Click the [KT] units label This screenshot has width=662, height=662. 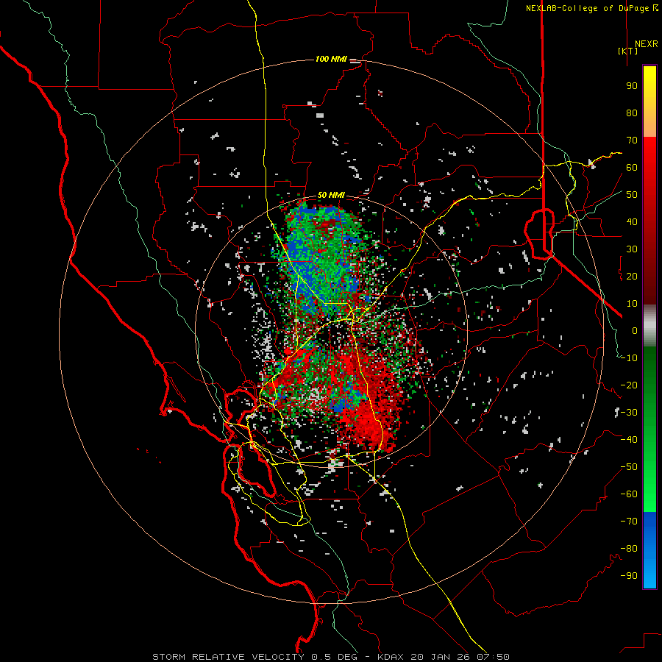tap(628, 51)
